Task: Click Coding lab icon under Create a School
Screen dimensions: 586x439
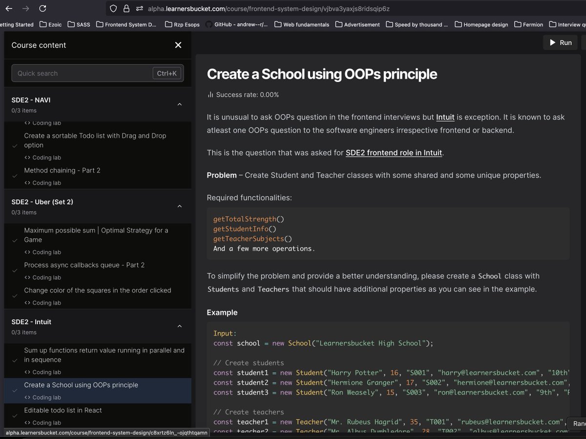Action: [x=27, y=397]
